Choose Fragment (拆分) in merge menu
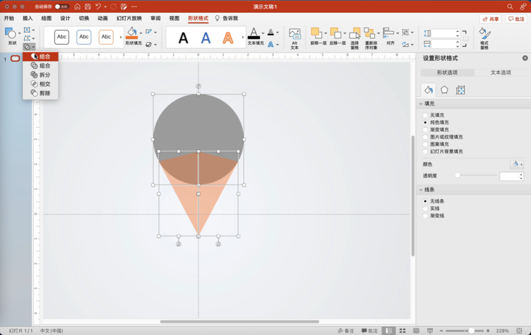This screenshot has height=335, width=531. pos(41,75)
